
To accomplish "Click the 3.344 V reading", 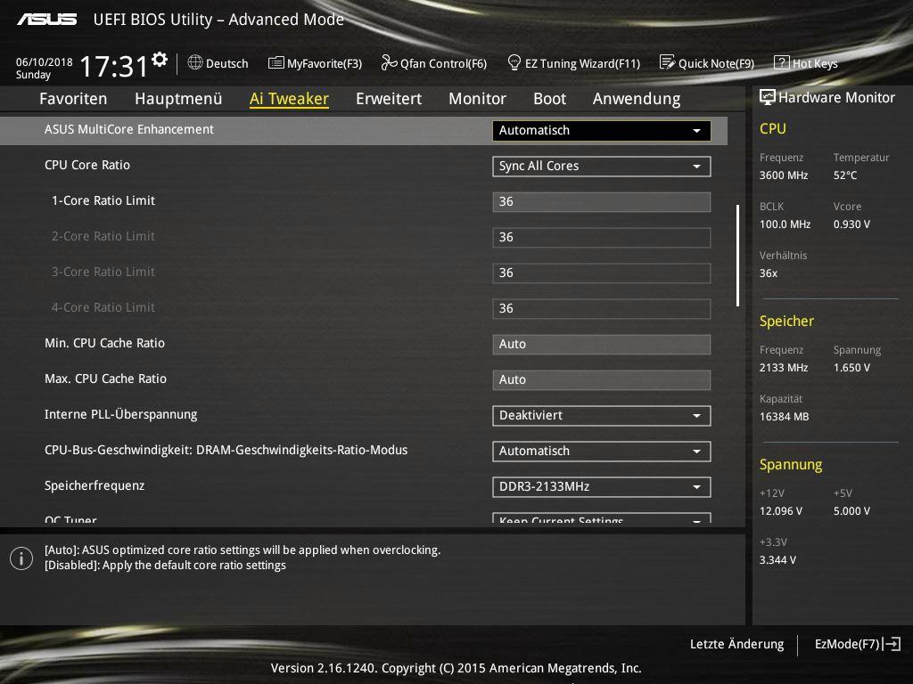I will 777,559.
